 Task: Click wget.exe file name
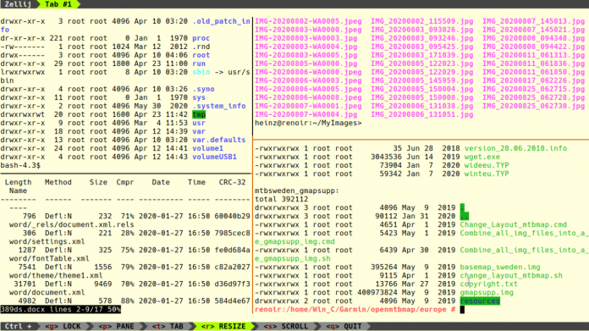[x=482, y=157]
